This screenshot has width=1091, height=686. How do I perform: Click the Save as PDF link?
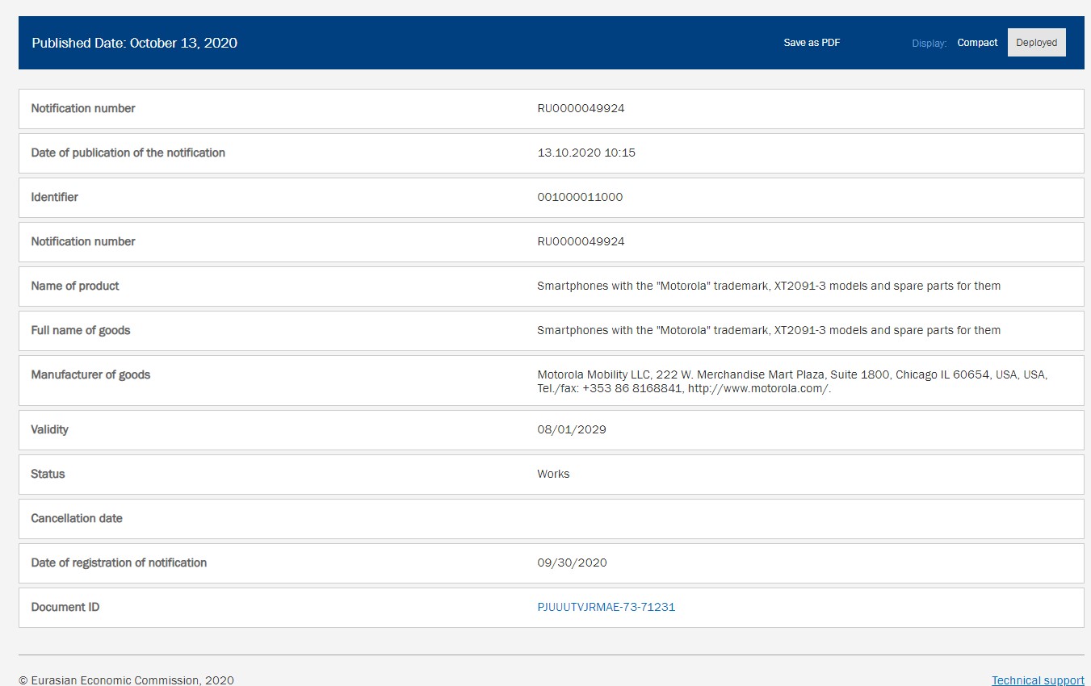pyautogui.click(x=812, y=43)
